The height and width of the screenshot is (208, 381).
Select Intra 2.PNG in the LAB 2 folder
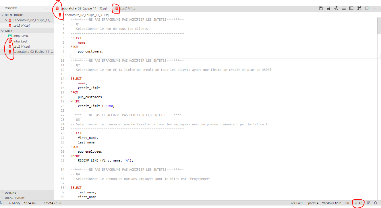pos(20,36)
